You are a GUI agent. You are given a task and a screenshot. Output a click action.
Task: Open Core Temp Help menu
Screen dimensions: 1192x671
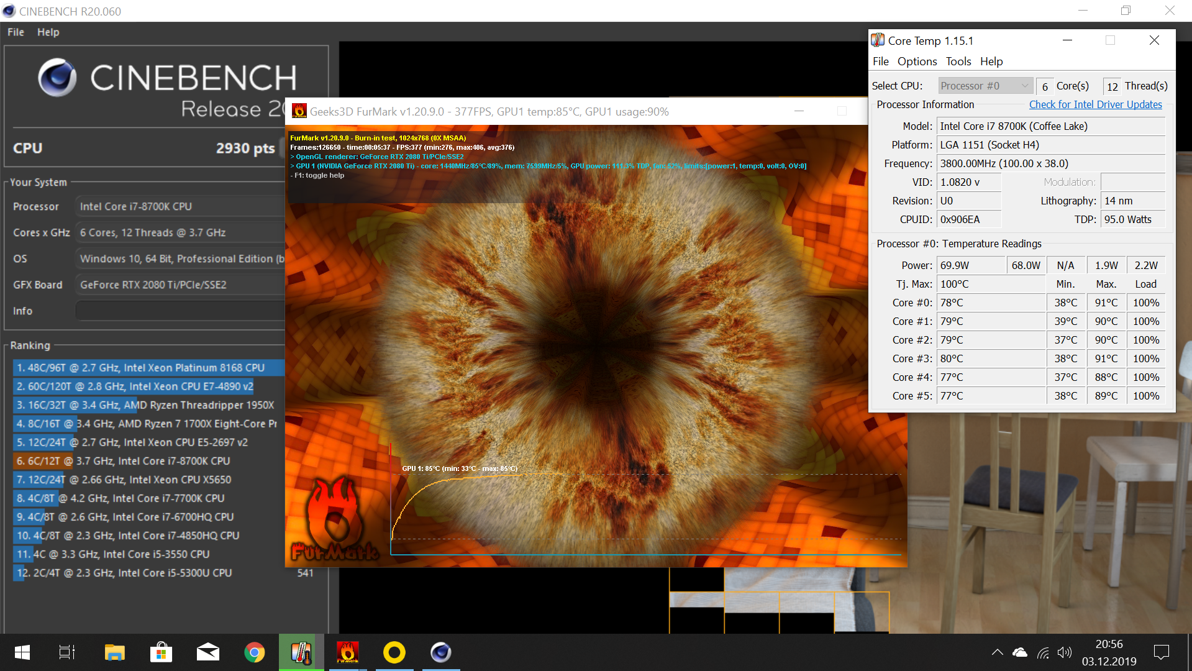click(x=991, y=62)
